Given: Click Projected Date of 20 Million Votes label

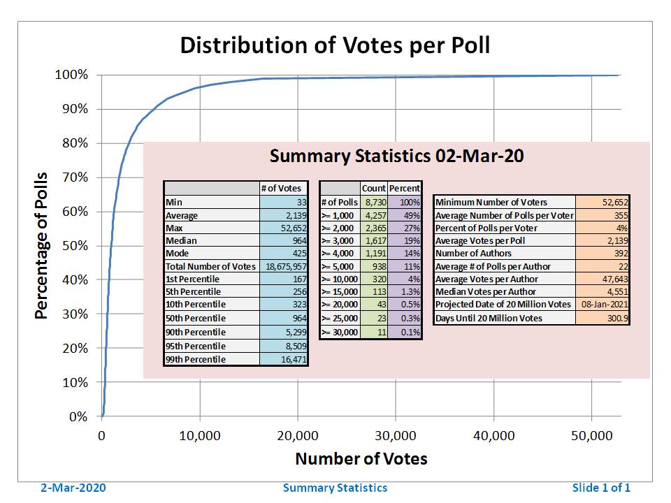Looking at the screenshot, I should (x=504, y=305).
